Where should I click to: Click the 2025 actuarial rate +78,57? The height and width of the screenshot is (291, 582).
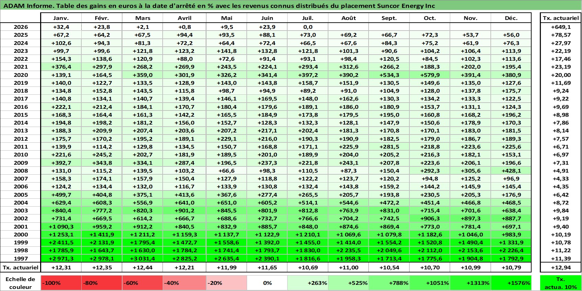(561, 35)
